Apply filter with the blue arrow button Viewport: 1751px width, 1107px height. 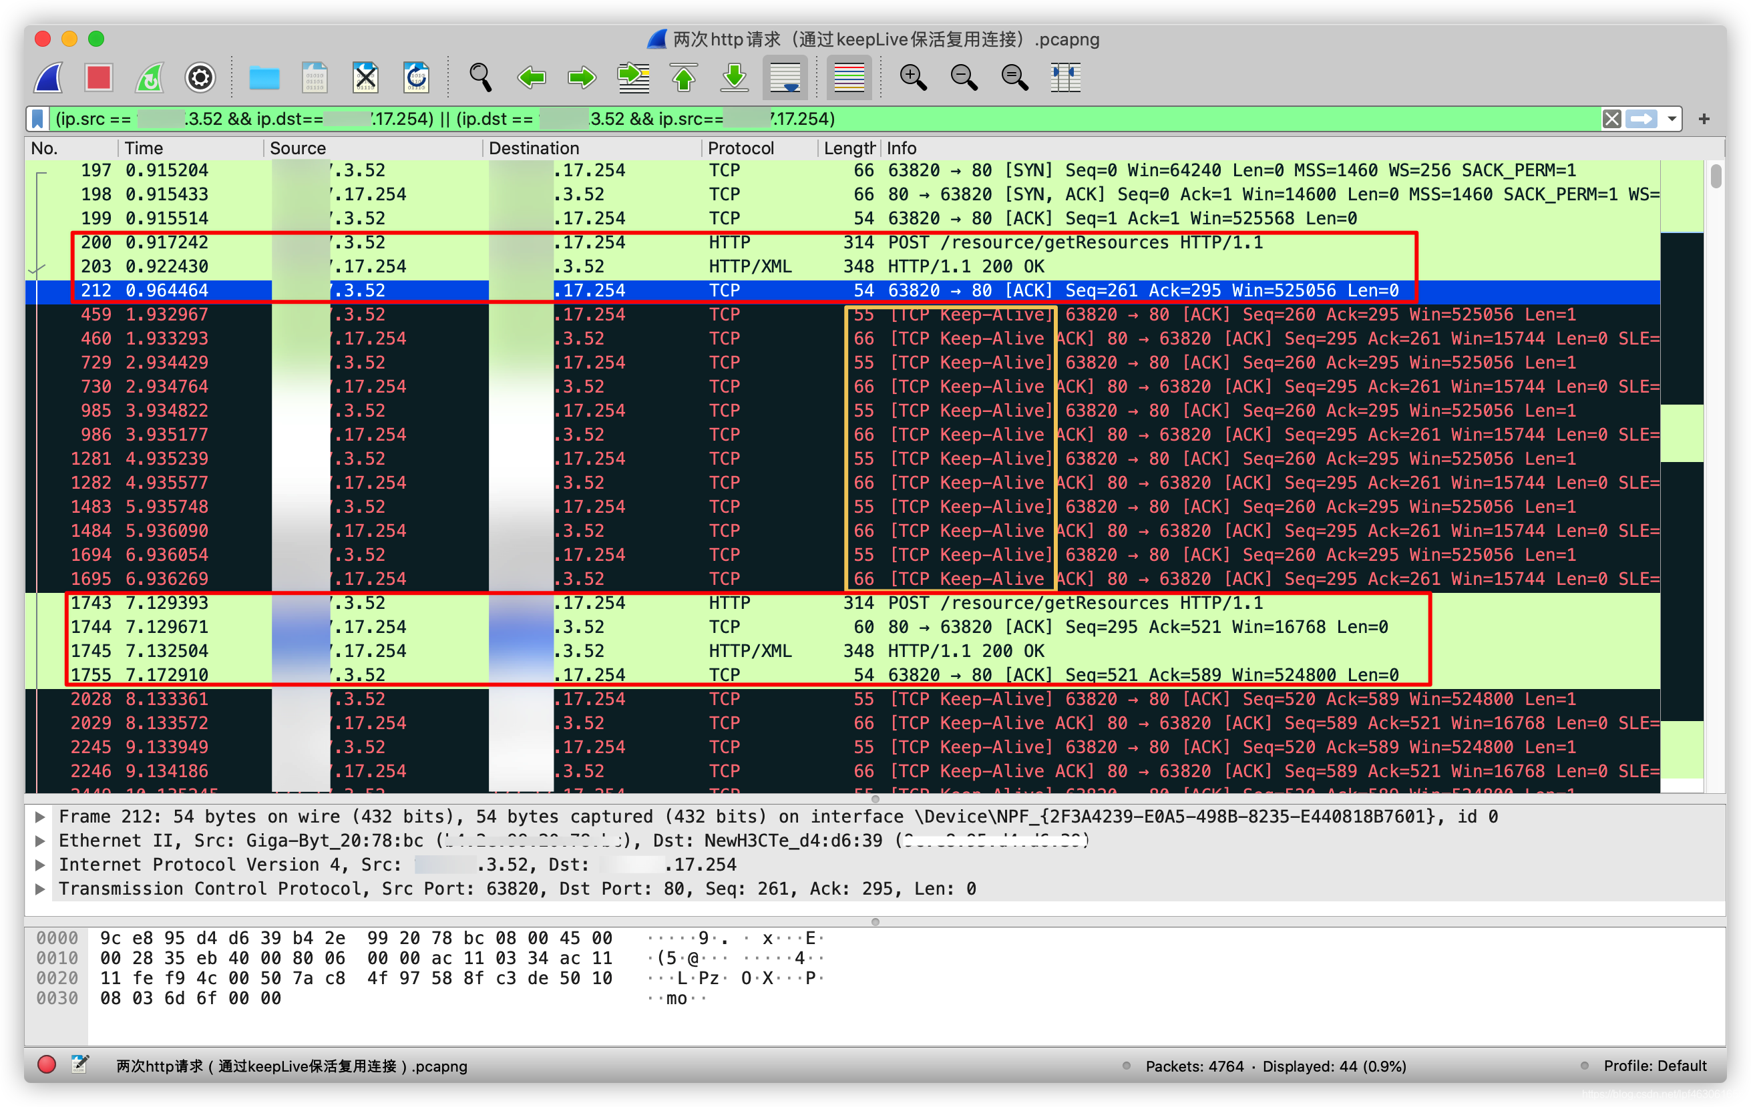[1642, 118]
